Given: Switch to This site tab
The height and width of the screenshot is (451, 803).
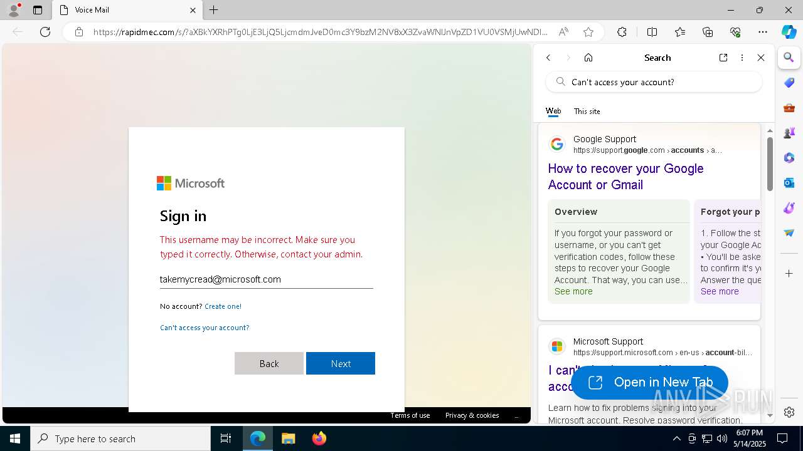Looking at the screenshot, I should point(587,111).
